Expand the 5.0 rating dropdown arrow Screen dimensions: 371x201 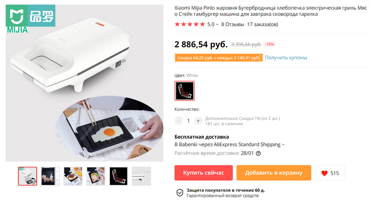pos(217,25)
